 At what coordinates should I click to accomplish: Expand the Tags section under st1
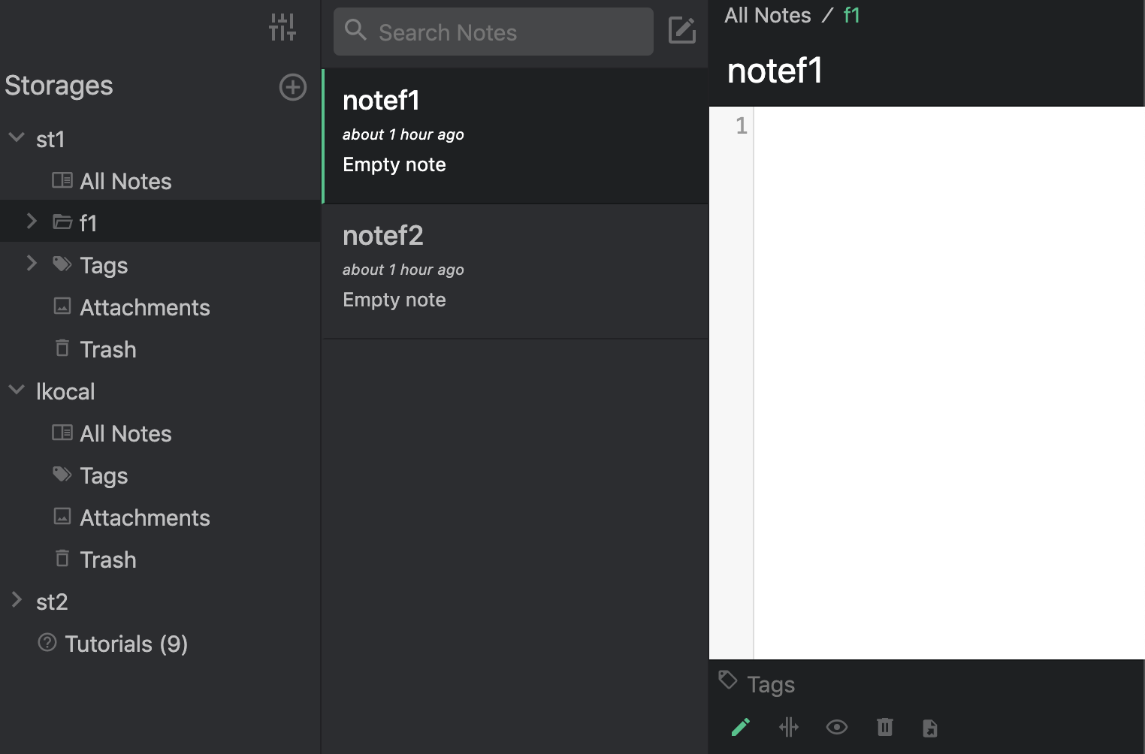[31, 263]
